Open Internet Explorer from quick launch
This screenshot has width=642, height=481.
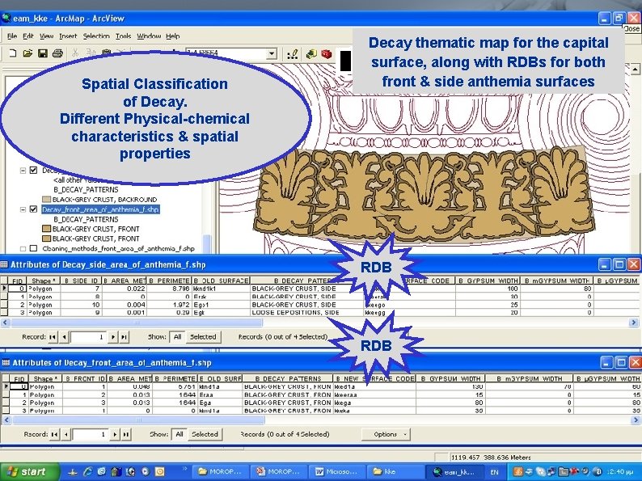point(87,471)
